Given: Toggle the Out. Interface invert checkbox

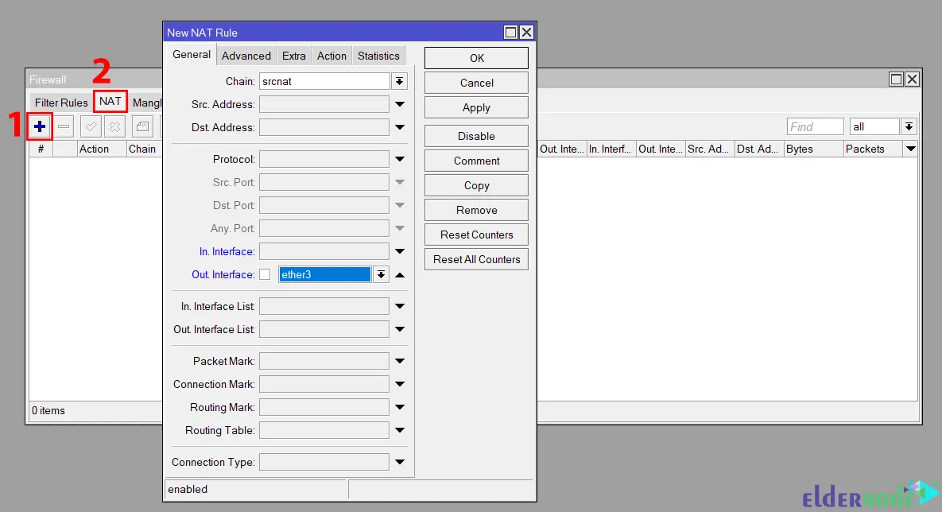Looking at the screenshot, I should point(265,274).
